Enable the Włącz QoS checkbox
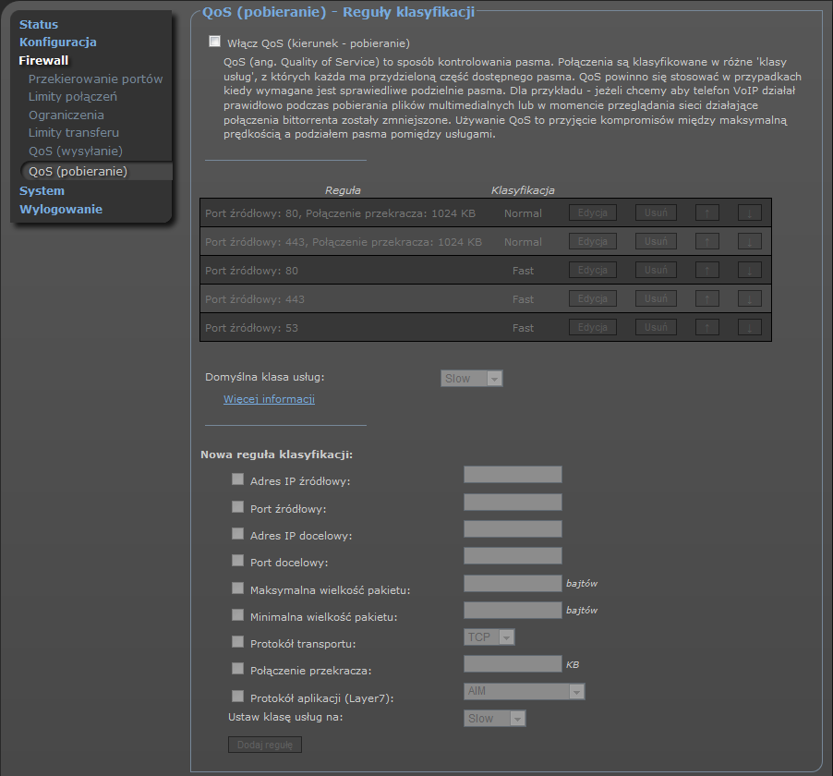 point(215,42)
